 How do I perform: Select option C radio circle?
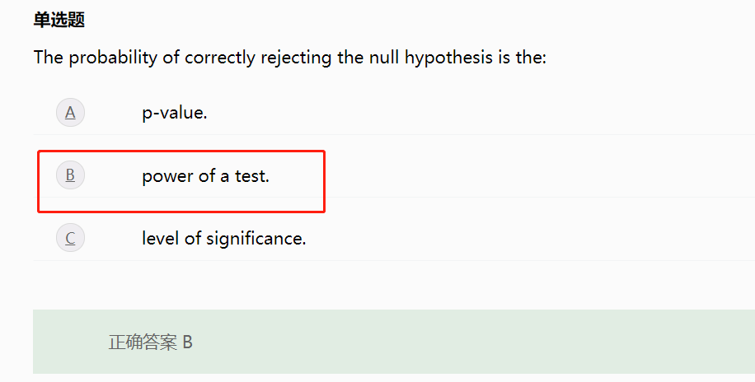click(70, 239)
